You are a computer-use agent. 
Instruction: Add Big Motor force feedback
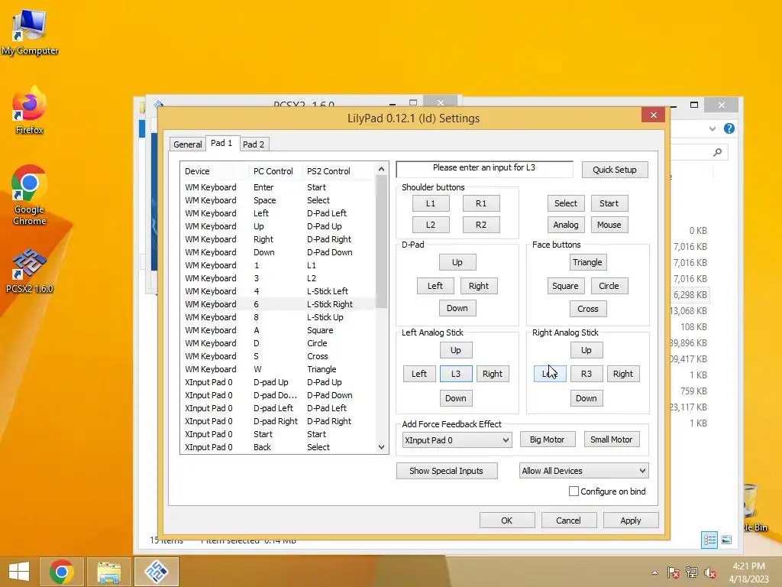click(x=547, y=439)
